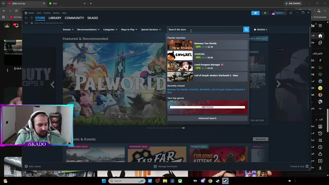This screenshot has height=185, width=329.
Task: Go to the STORE tab
Action: (40, 18)
